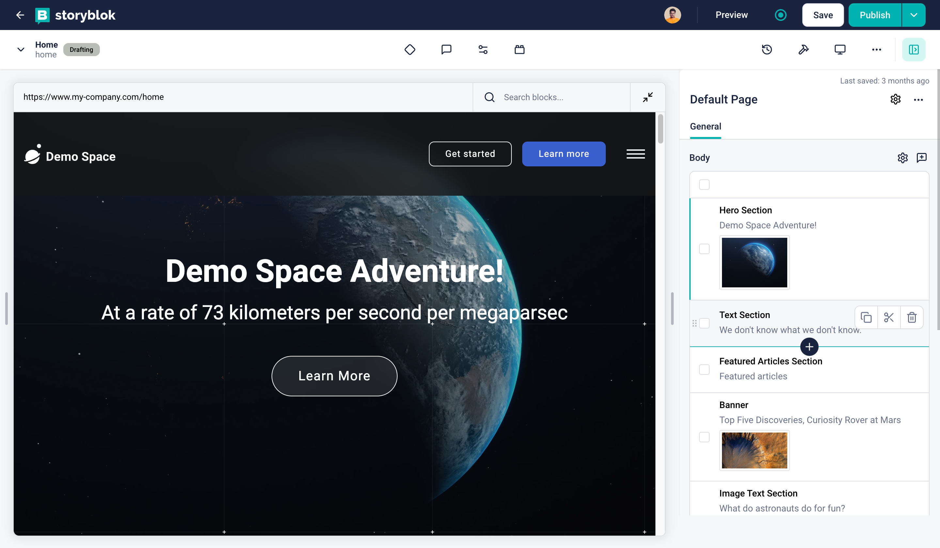Open the tools hammer icon
This screenshot has height=548, width=940.
pos(804,50)
